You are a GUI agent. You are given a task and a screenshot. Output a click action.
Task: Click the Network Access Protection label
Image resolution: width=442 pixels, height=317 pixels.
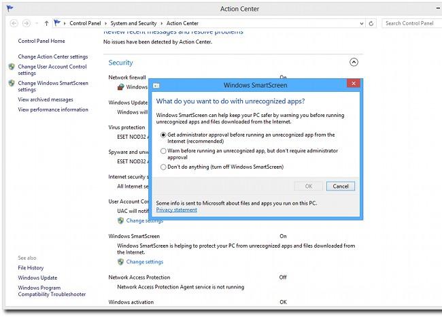139,278
